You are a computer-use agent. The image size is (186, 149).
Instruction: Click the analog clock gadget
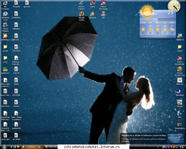click(174, 6)
